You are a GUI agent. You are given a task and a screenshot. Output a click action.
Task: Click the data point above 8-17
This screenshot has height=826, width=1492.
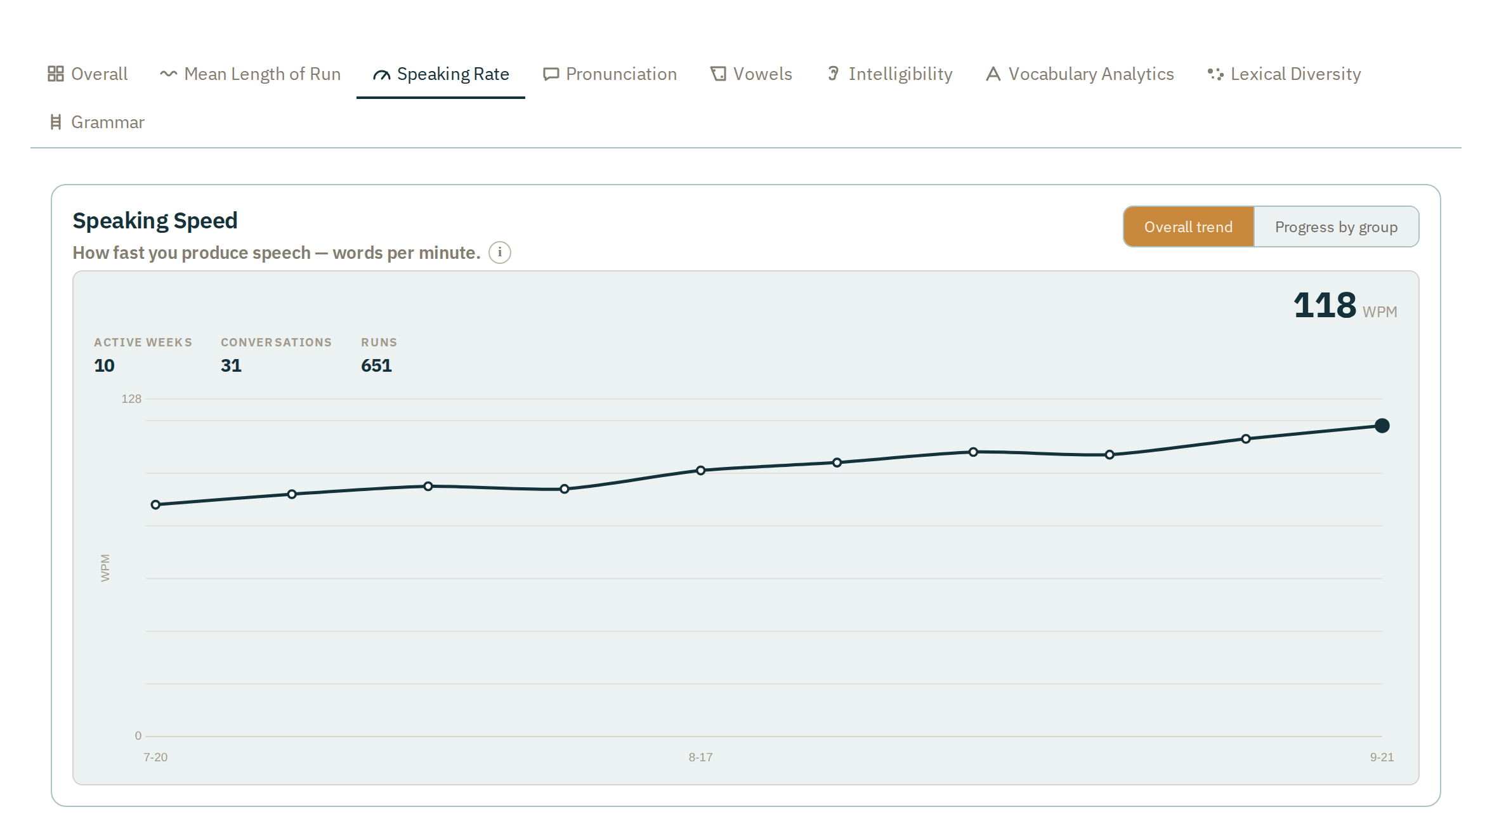(x=701, y=471)
